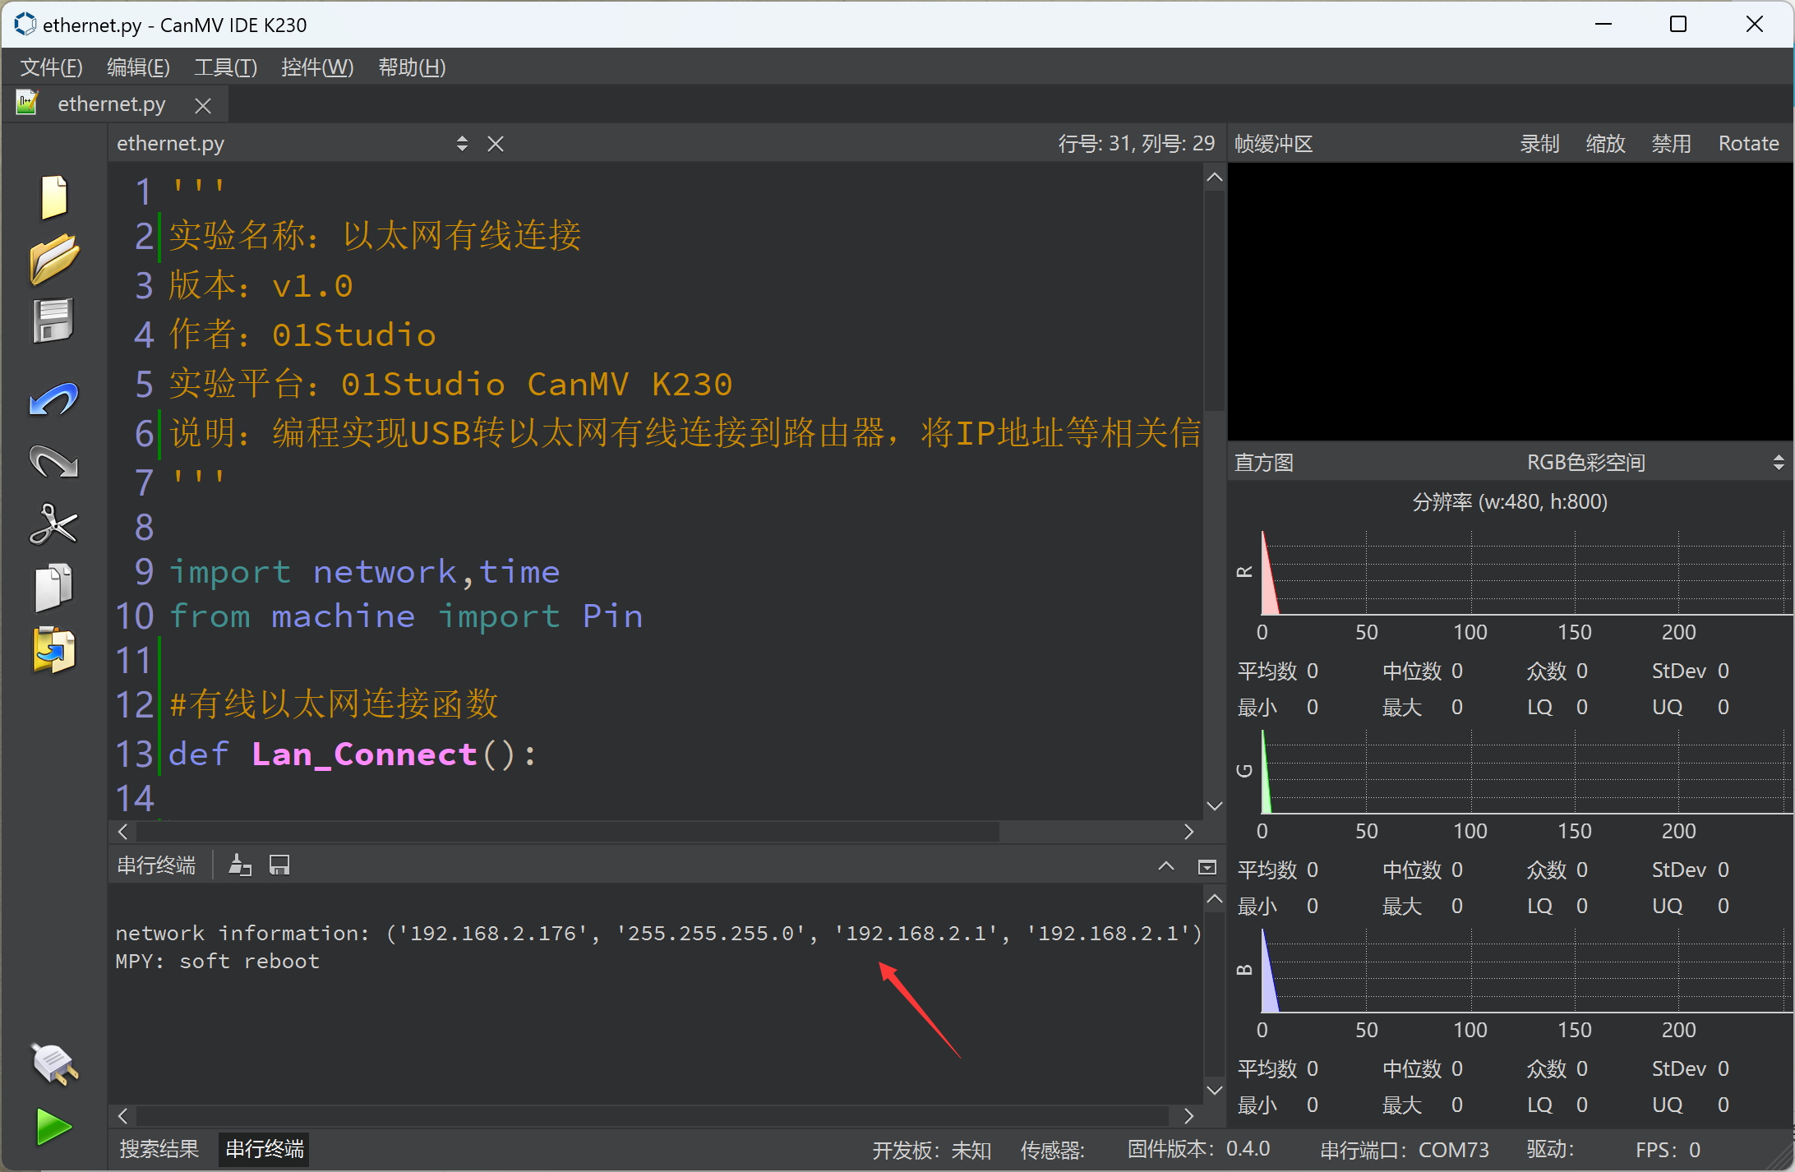Click the 固件版本: 0.4.0 status entry
Image resolution: width=1795 pixels, height=1172 pixels.
point(1198,1149)
